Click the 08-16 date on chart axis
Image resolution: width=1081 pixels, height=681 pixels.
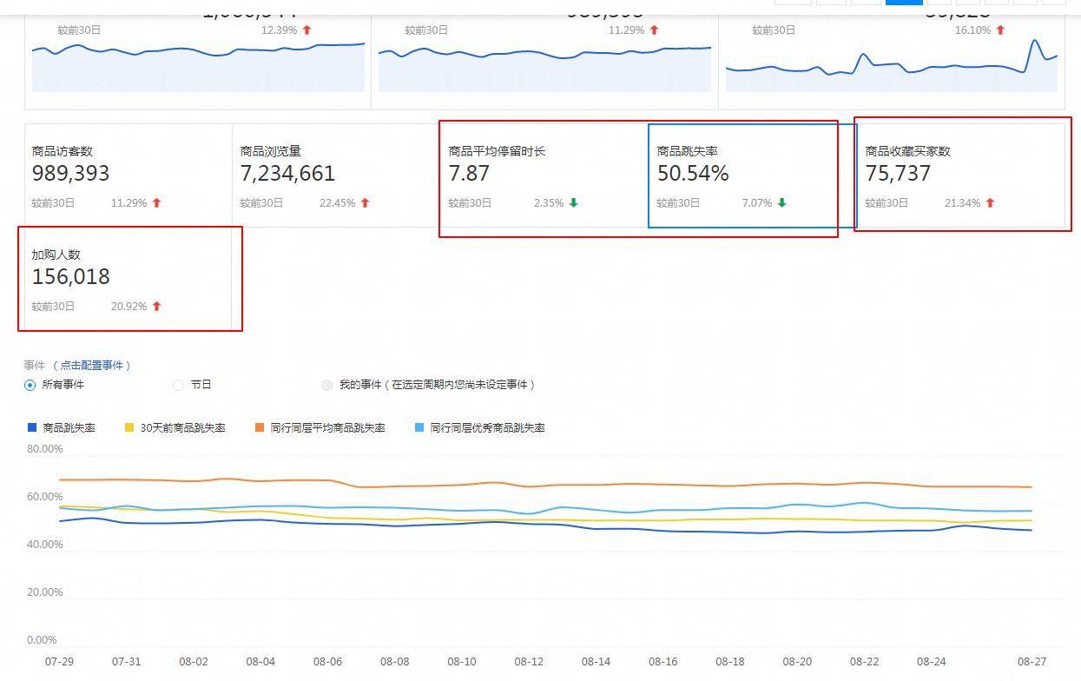(x=663, y=662)
